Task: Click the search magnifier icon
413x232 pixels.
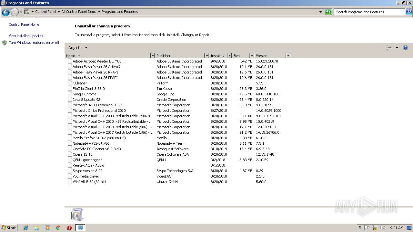Action: tap(409, 12)
